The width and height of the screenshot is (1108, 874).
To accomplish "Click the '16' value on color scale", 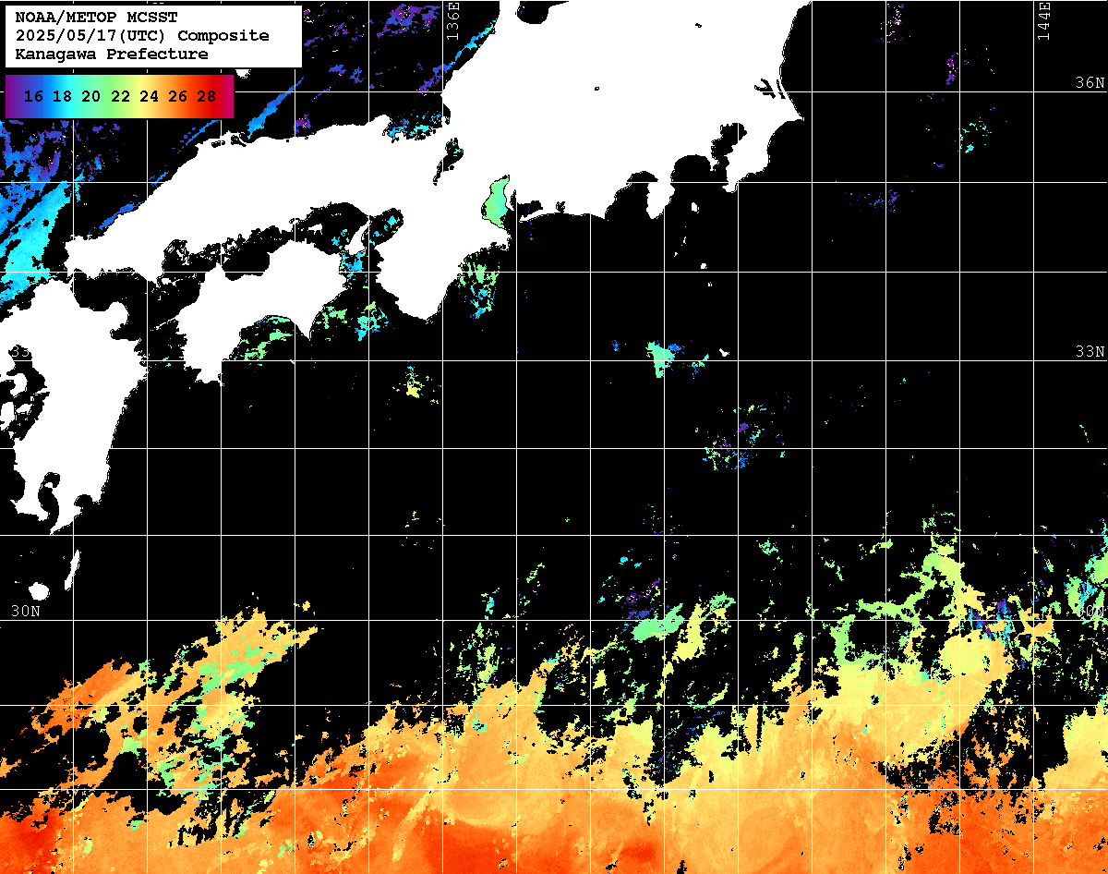I will 34,96.
